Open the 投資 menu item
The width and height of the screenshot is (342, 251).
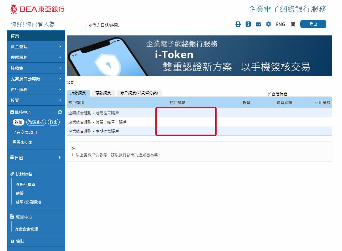(36, 100)
